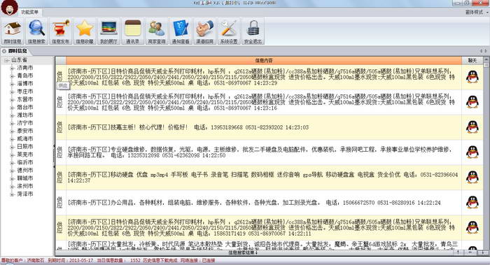Open 信息搜索 magnifier tool
This screenshot has height=265, width=490.
(36, 31)
